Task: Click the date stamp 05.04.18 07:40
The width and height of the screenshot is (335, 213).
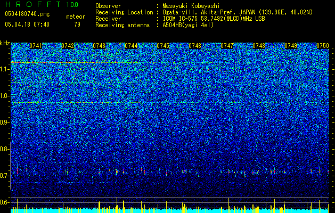Action: point(27,24)
